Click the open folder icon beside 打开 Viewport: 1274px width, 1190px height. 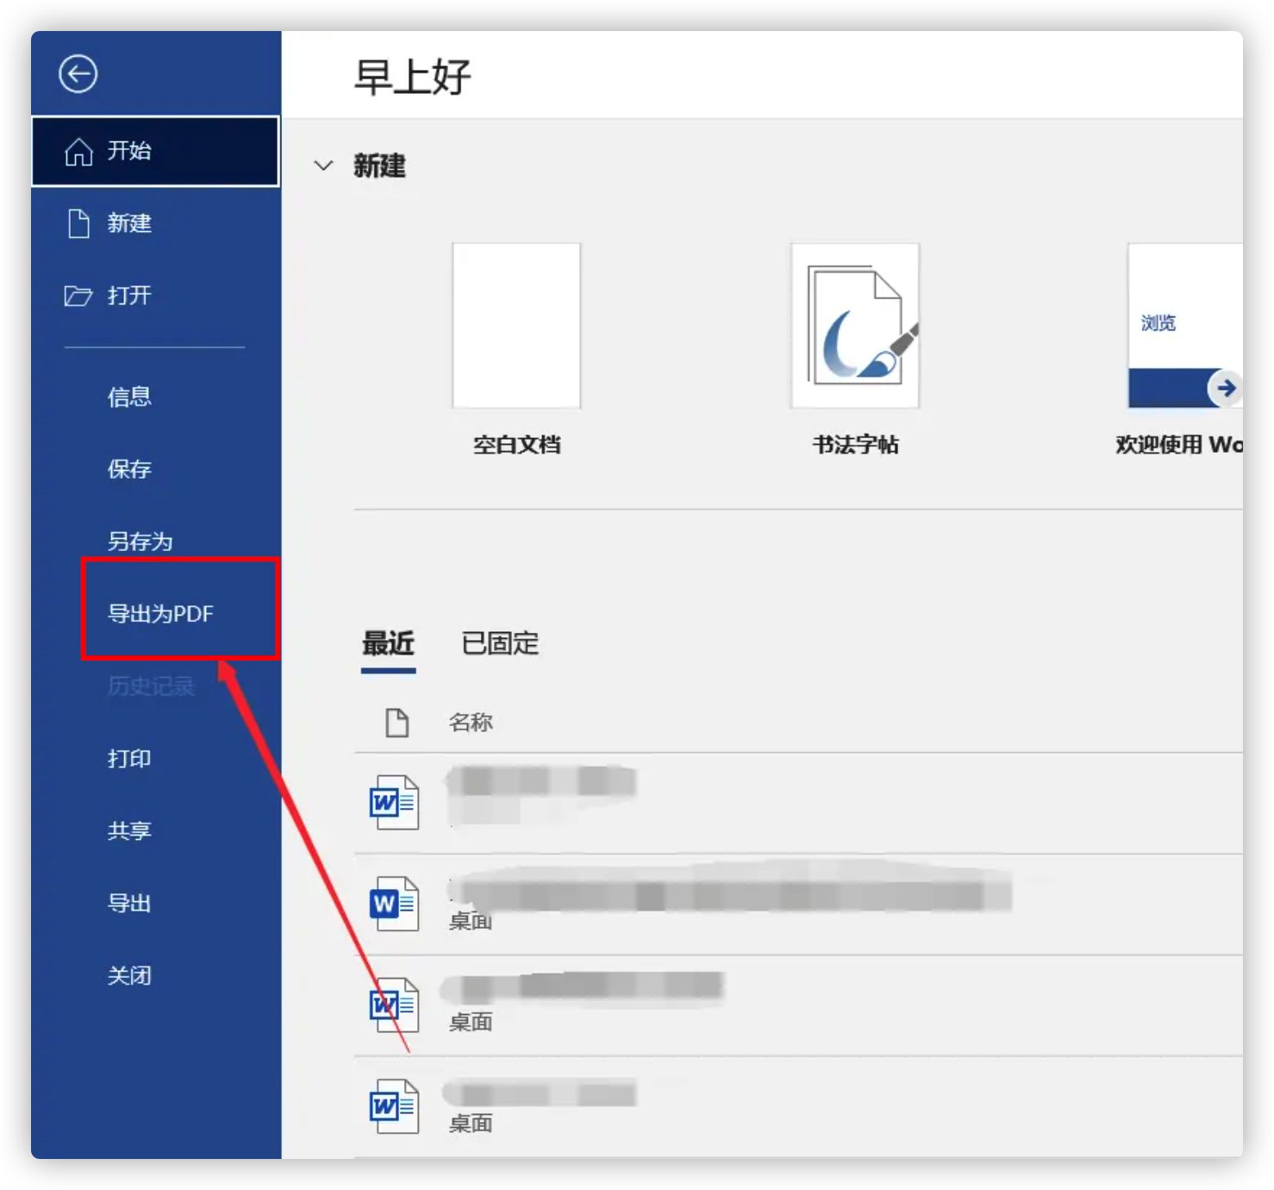(x=78, y=296)
